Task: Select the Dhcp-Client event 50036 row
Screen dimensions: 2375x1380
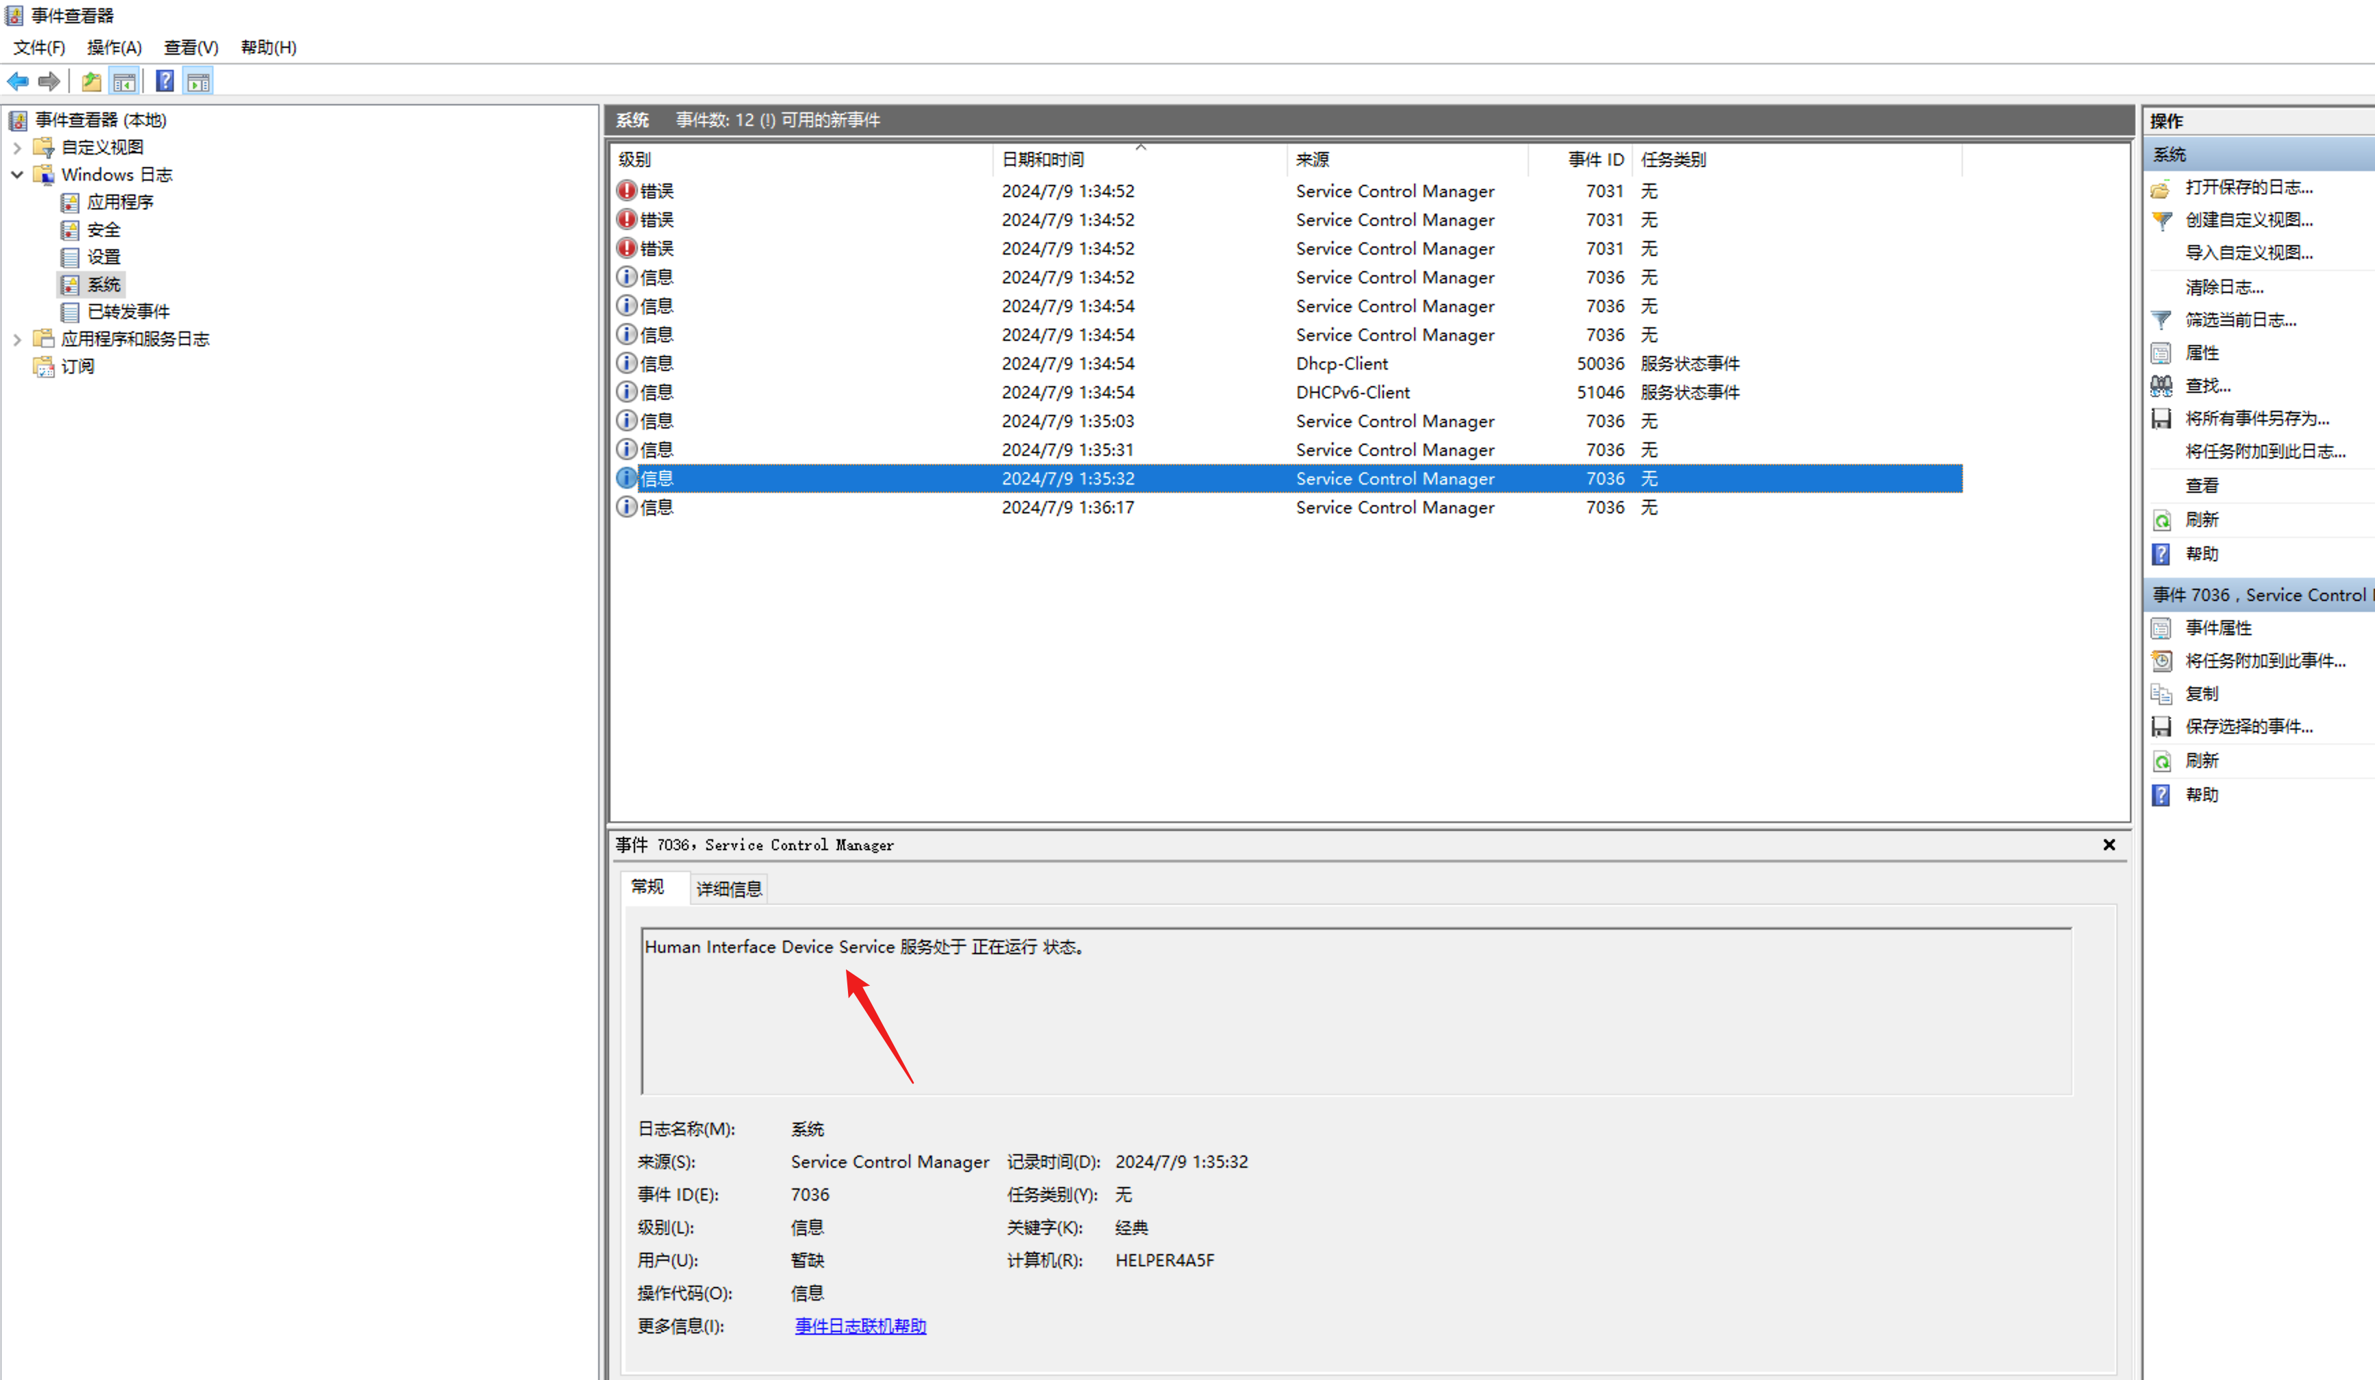Action: point(1341,364)
